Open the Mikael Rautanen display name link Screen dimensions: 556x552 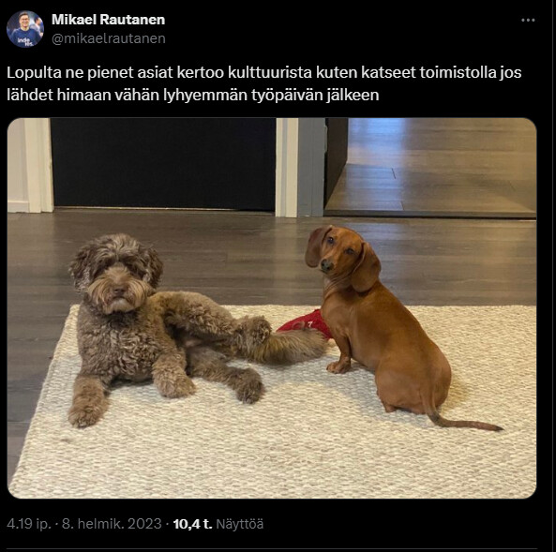pos(108,20)
